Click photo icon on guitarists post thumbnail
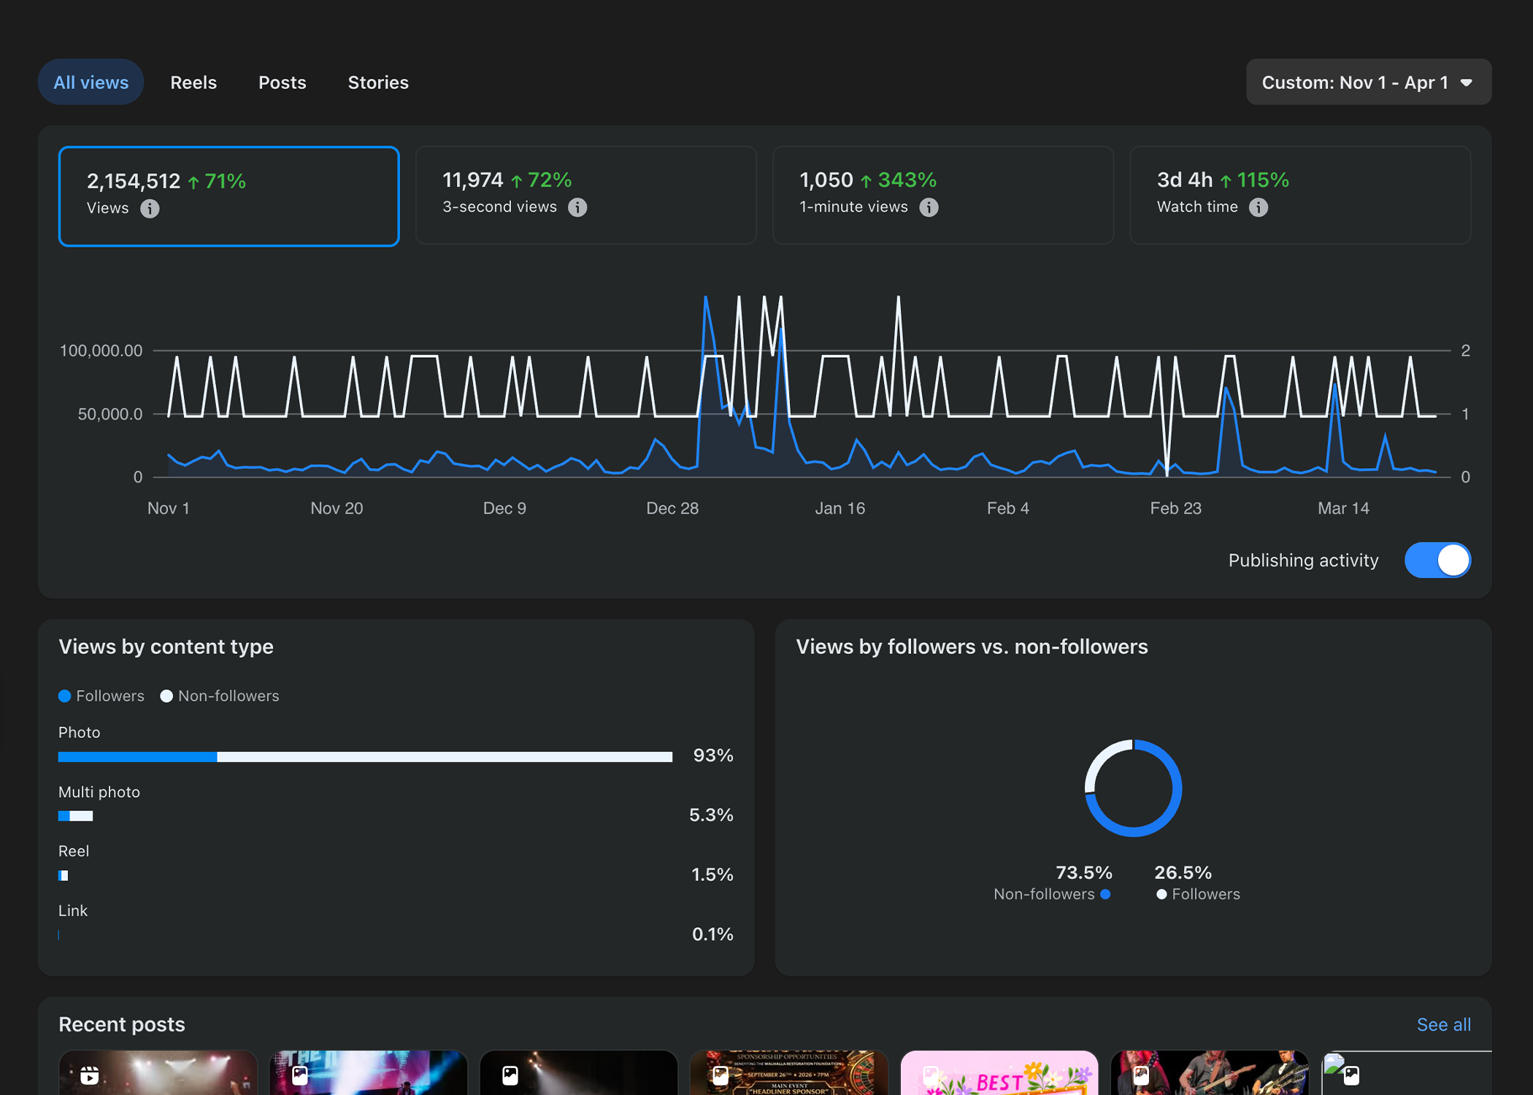 pyautogui.click(x=1141, y=1075)
